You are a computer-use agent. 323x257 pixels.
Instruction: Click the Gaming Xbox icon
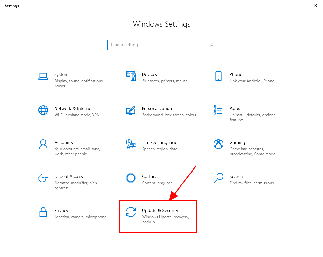coord(218,144)
